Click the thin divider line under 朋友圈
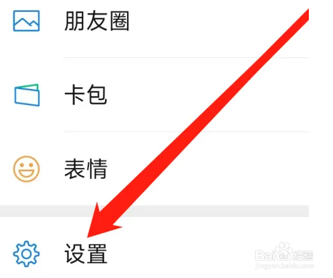 point(186,57)
